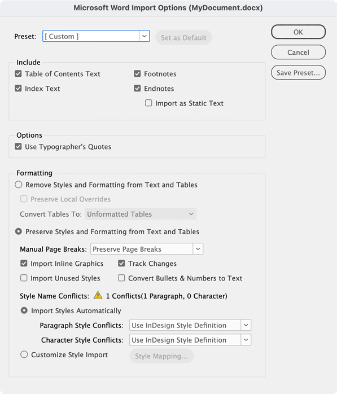The width and height of the screenshot is (337, 394).
Task: Uncheck Import Inline Graphics
Action: 24,264
